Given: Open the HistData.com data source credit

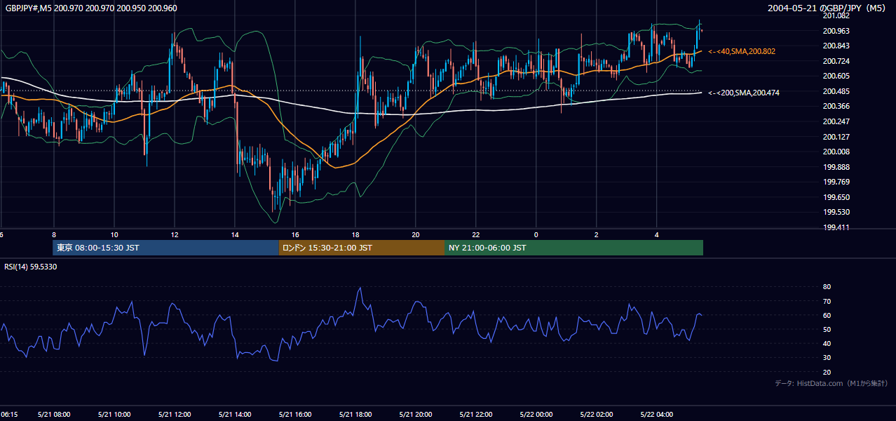Looking at the screenshot, I should point(831,383).
